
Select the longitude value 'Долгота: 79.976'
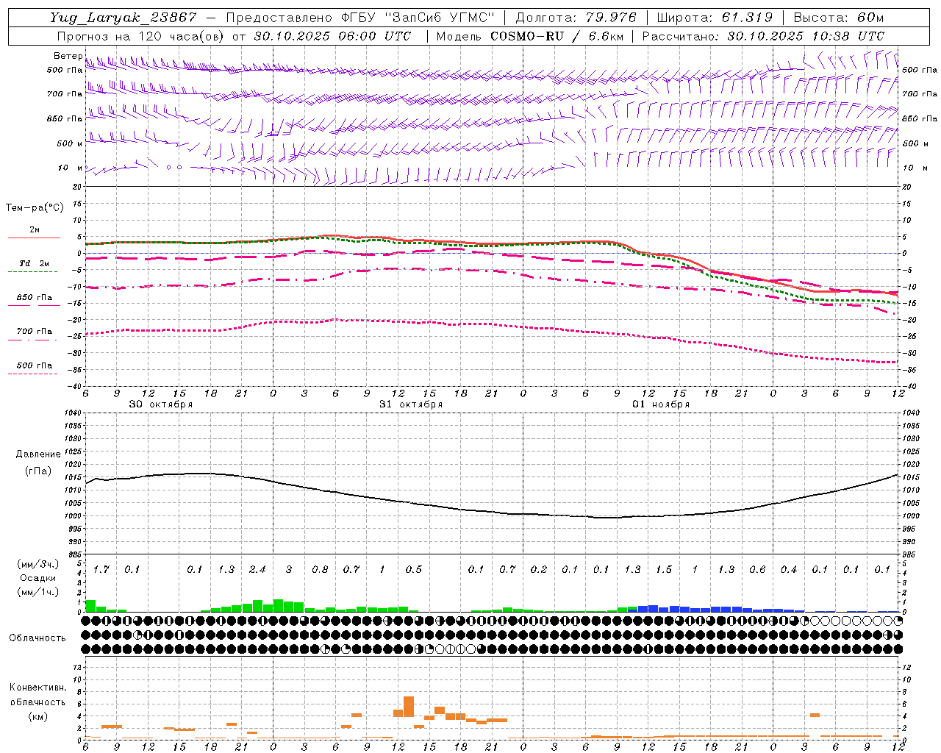[576, 18]
